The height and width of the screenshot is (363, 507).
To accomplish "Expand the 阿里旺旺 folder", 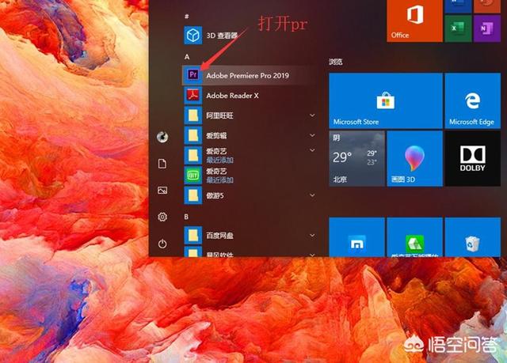I will [x=246, y=115].
